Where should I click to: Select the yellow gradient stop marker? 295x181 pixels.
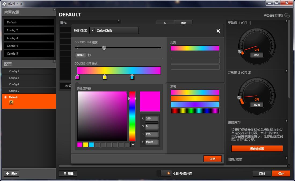coord(105,77)
